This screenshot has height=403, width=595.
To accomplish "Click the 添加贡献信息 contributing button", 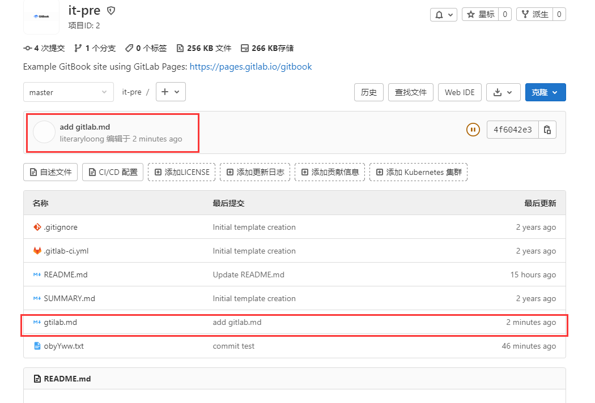I will click(x=330, y=172).
